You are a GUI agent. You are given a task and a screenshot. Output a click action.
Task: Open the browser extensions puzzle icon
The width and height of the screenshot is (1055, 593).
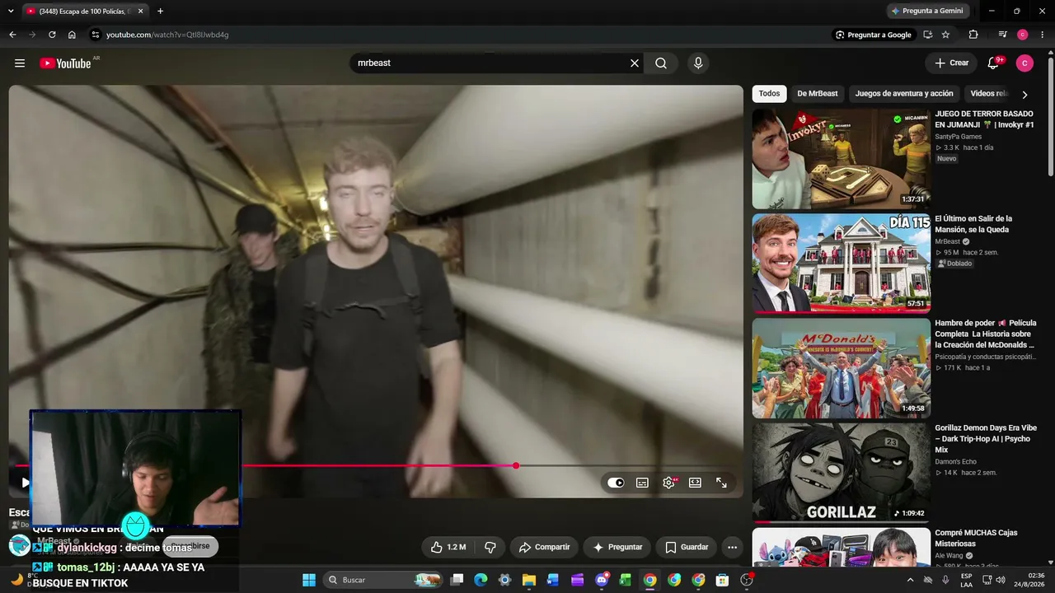coord(973,35)
